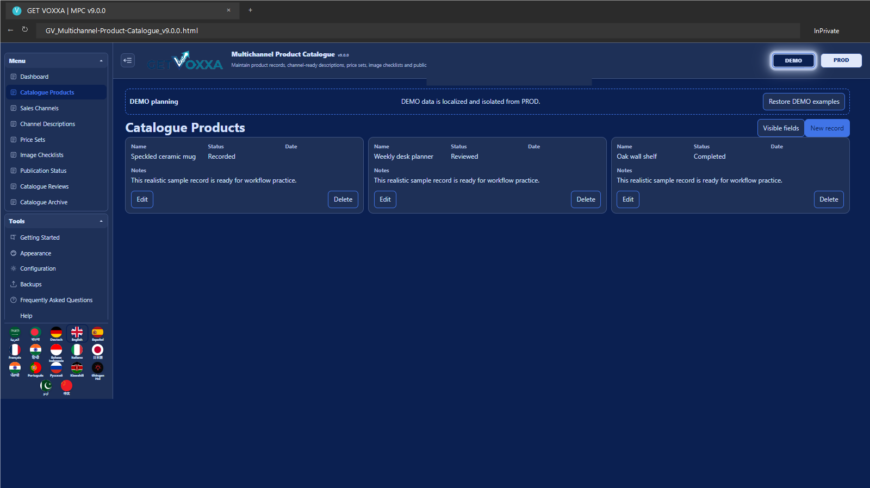This screenshot has width=870, height=488.
Task: Select the tlhIngan Hol Klingon flag
Action: pyautogui.click(x=97, y=371)
